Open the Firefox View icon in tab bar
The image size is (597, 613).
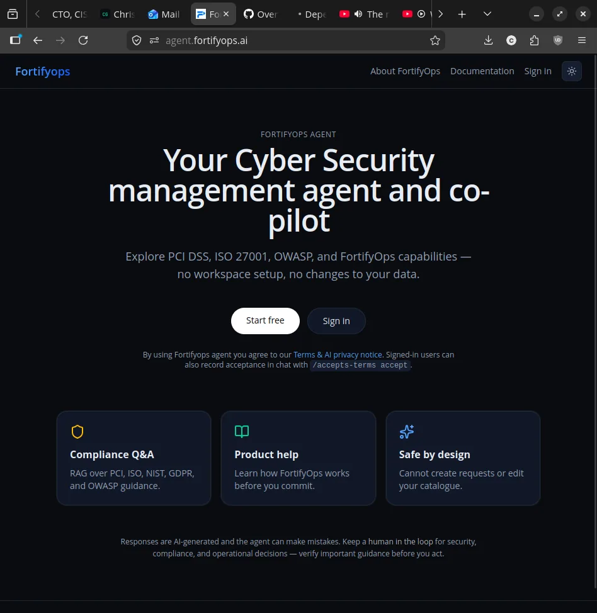tap(13, 14)
